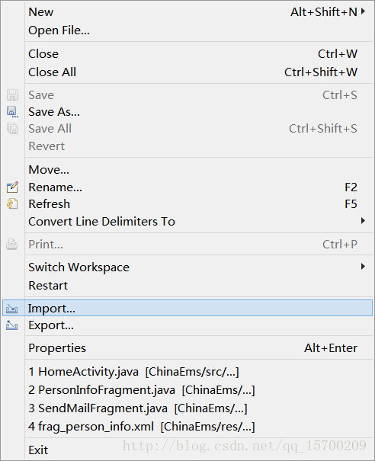Expand Convert Line Delimiters To submenu arrow

(364, 221)
